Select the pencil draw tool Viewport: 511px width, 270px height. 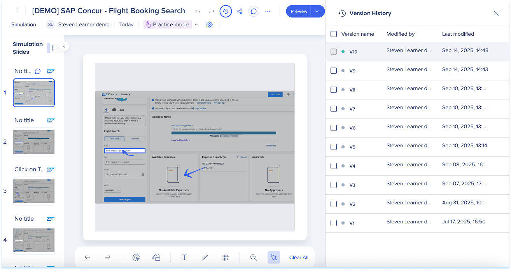[x=205, y=257]
